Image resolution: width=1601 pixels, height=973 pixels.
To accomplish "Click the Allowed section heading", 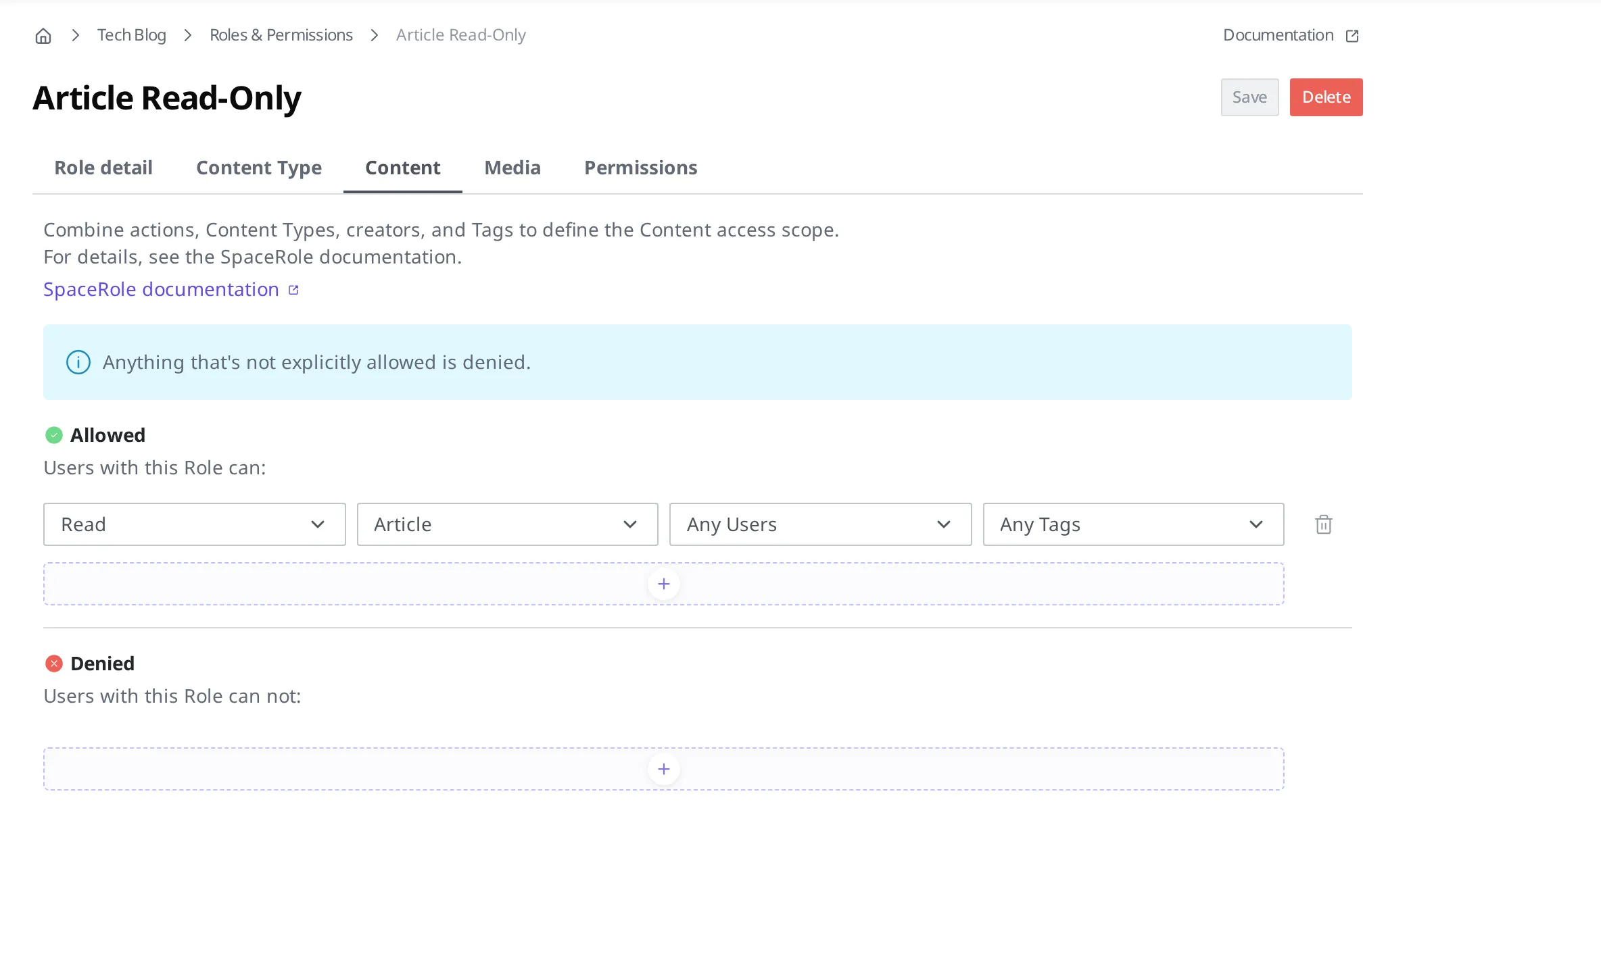I will tap(108, 435).
